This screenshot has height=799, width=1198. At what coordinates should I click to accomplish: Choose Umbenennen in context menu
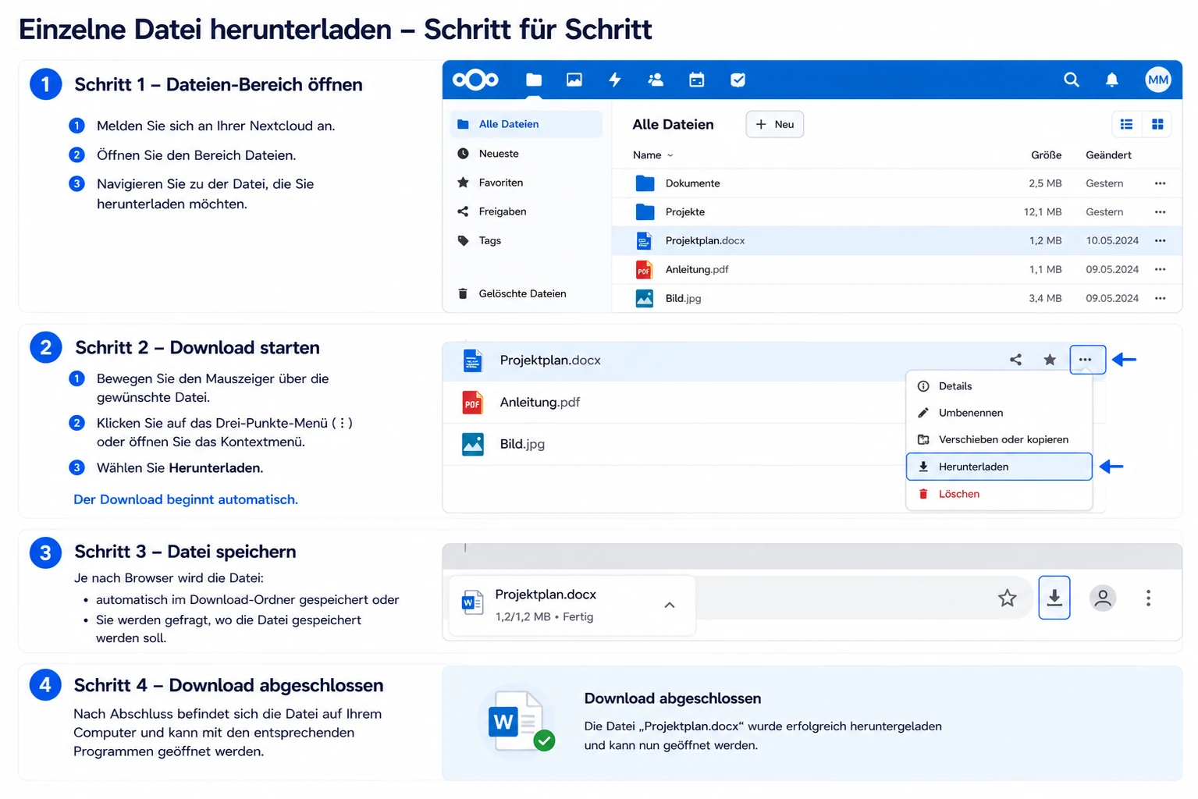pyautogui.click(x=999, y=413)
